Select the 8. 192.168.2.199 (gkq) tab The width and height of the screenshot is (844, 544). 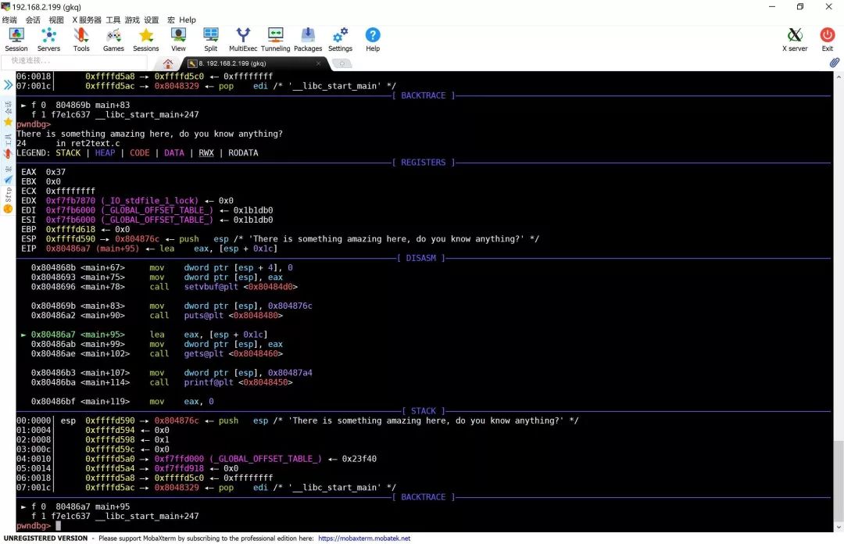253,63
